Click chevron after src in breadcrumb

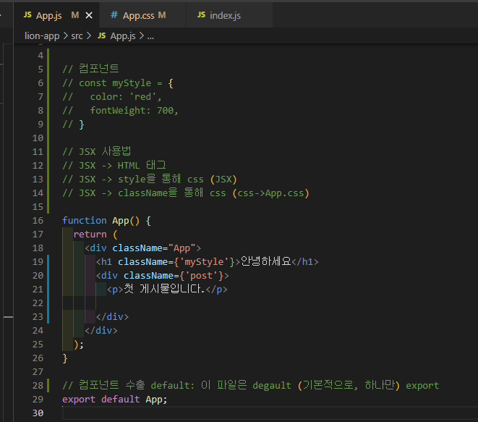(x=89, y=36)
